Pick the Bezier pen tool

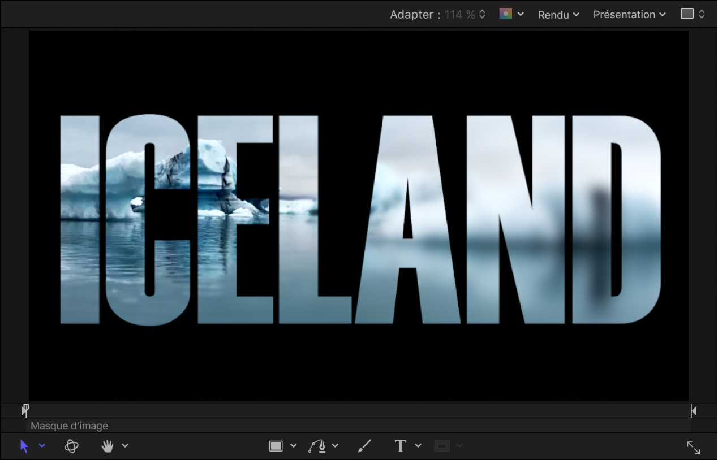click(x=317, y=446)
